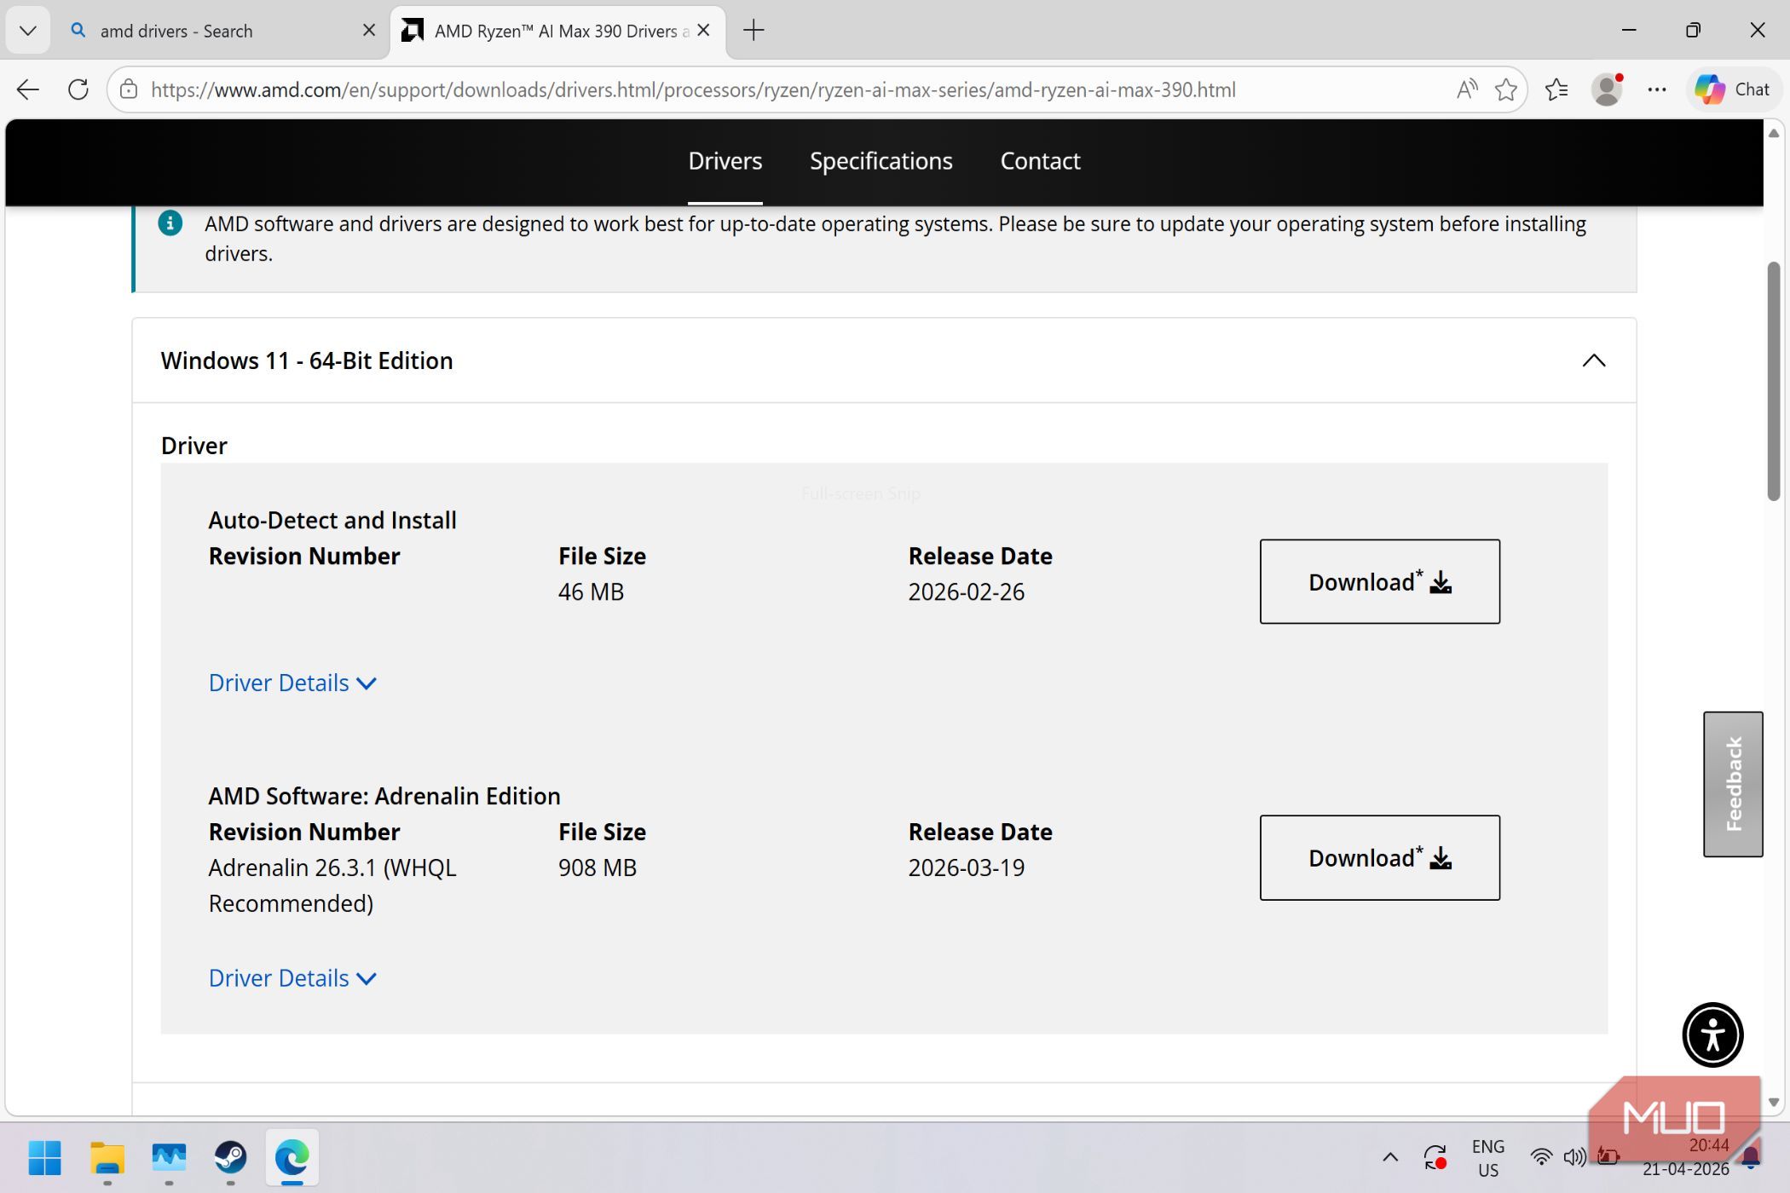This screenshot has height=1193, width=1790.
Task: View site information lock icon
Action: click(x=129, y=89)
